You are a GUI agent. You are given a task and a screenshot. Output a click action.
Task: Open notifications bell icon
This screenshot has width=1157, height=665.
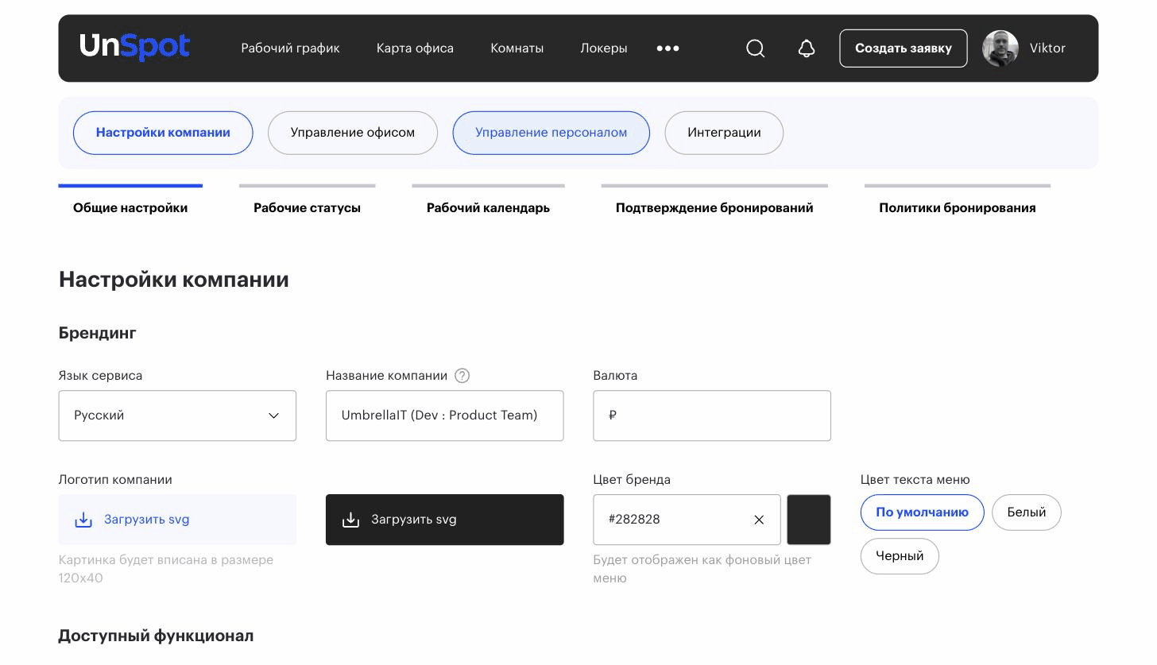806,48
